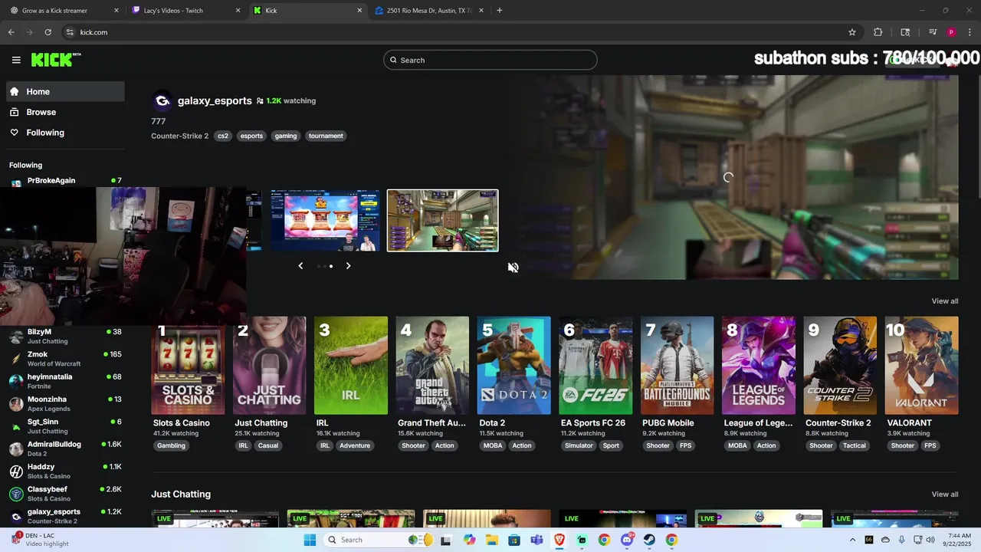Open League of Legends category card
The width and height of the screenshot is (981, 552).
[759, 366]
